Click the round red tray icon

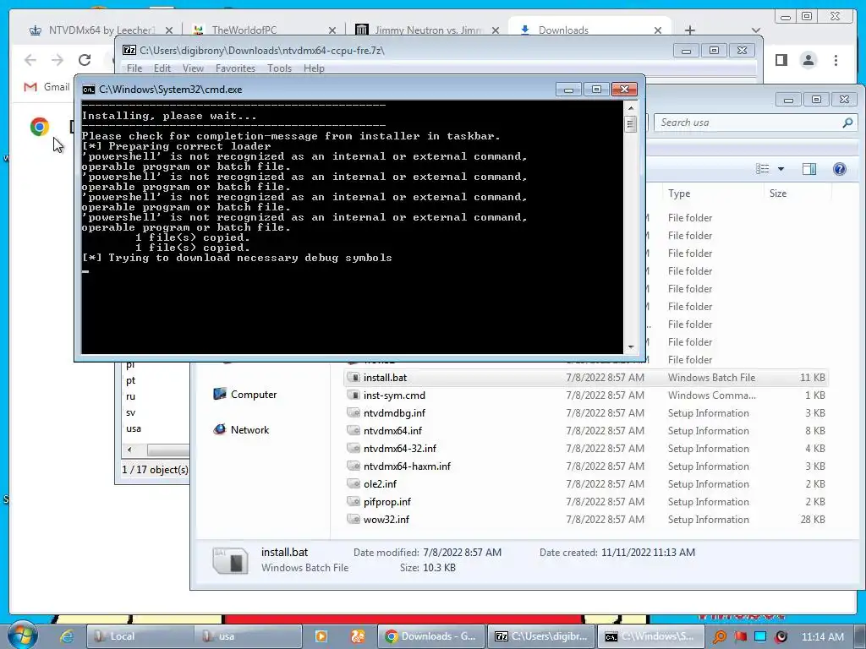tap(781, 636)
